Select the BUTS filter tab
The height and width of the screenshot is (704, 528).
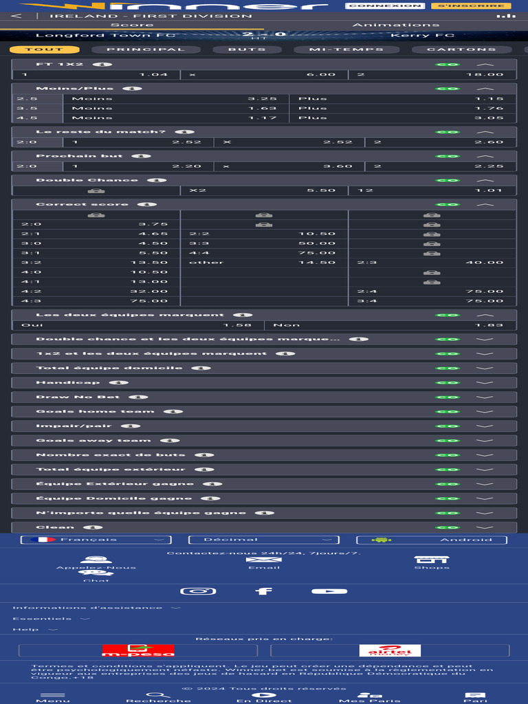[x=247, y=49]
